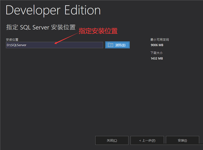Click the D:\SQLServer text in the field
This screenshot has height=150, width=203.
coord(17,45)
